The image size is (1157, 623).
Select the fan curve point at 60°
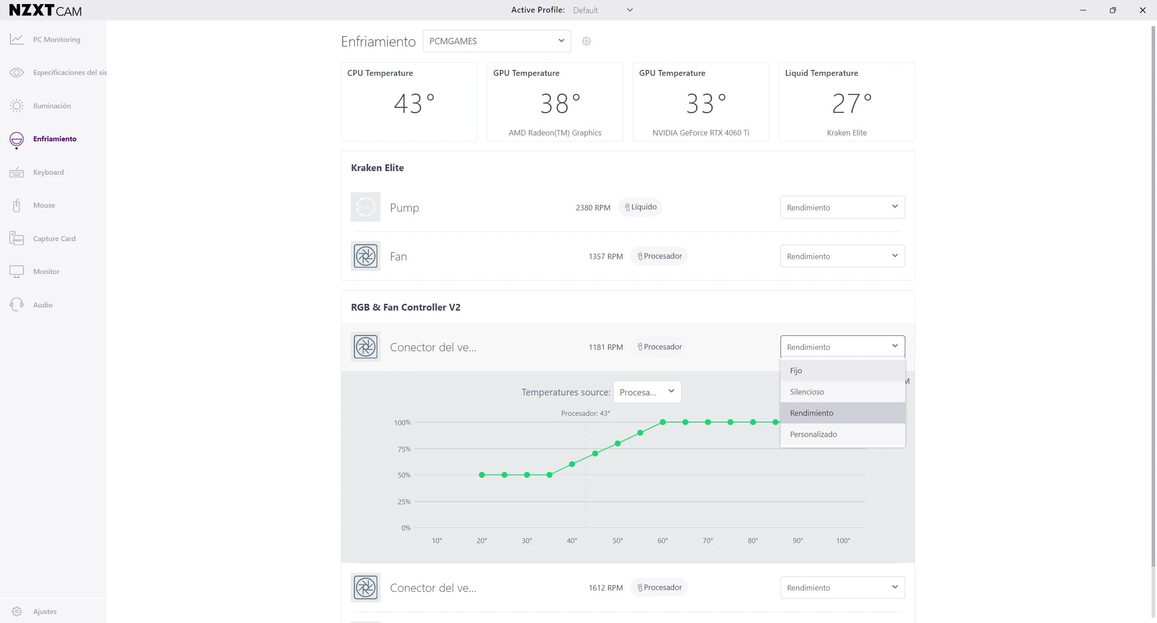[663, 422]
